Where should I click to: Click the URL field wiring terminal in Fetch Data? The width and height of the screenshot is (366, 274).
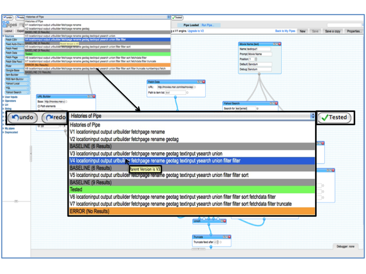[195, 87]
